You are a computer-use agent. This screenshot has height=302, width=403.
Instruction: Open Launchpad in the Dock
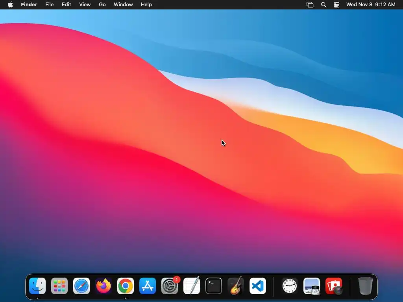(59, 286)
